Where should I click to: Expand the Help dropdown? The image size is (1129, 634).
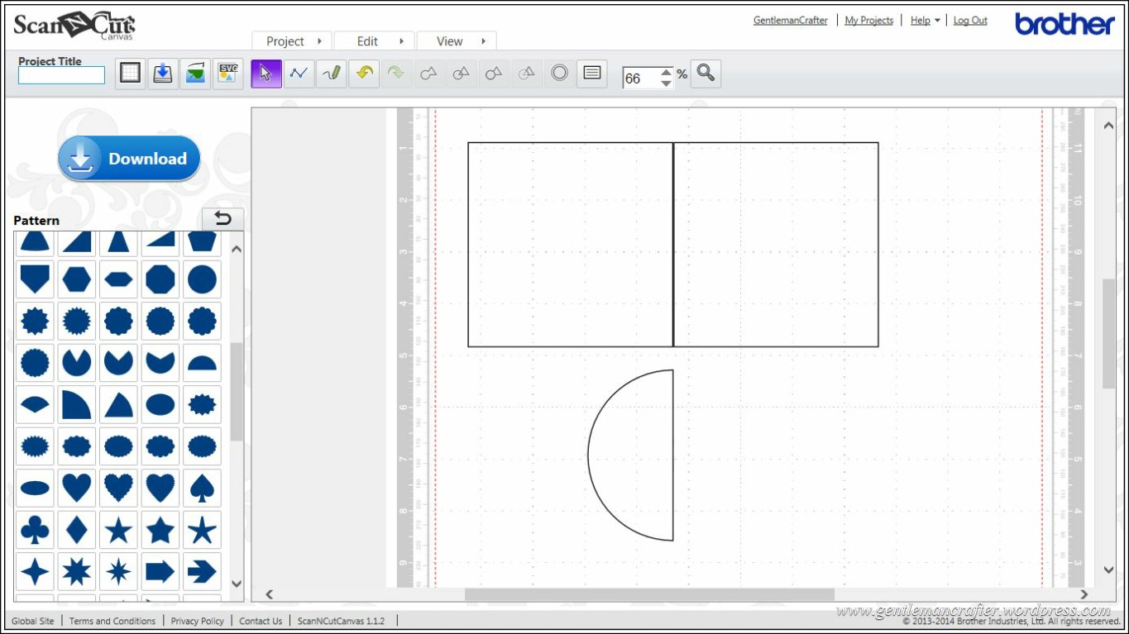click(925, 21)
